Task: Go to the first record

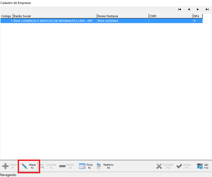Action: [x=179, y=9]
